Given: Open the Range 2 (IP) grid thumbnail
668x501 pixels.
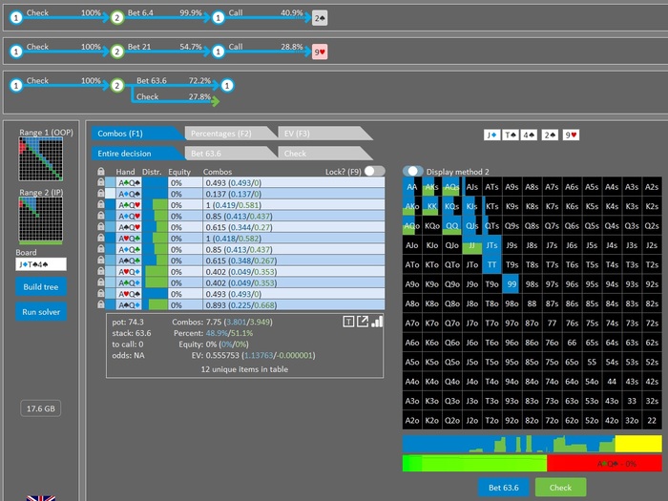Looking at the screenshot, I should coord(41,220).
